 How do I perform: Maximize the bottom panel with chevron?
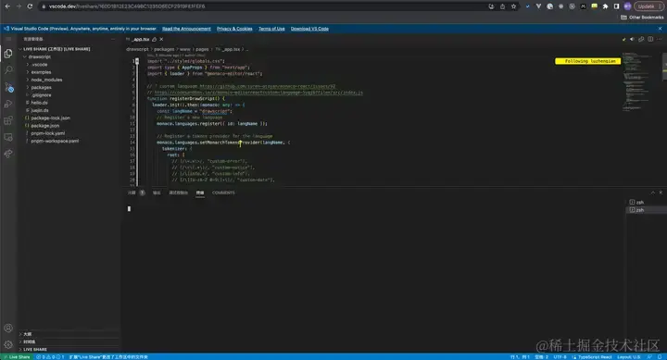click(653, 192)
